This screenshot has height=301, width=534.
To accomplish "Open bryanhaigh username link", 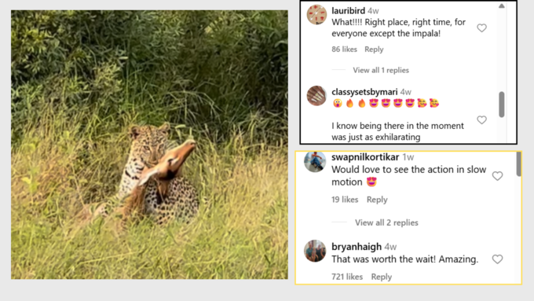I will pos(357,247).
